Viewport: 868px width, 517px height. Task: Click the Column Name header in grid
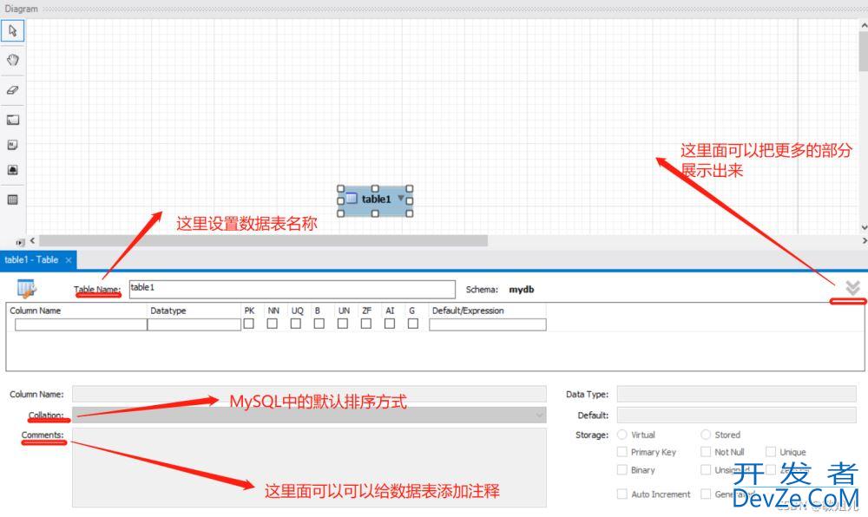click(x=36, y=311)
